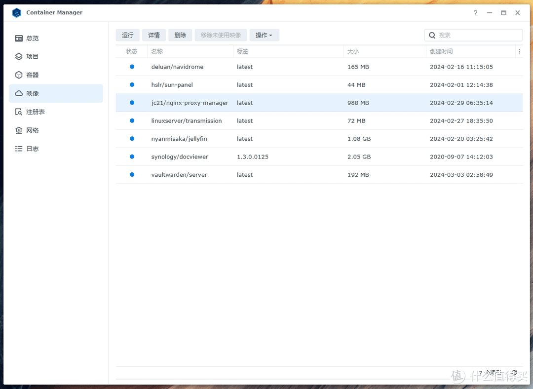Click the 72 MB size cell
Viewport: 533px width, 389px height.
click(356, 121)
